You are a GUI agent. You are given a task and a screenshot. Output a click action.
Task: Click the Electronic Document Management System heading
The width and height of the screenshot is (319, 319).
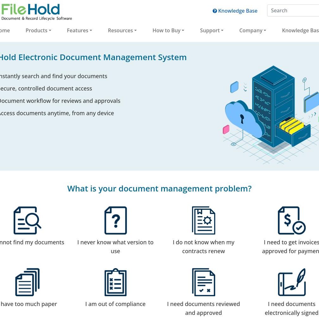coord(93,57)
